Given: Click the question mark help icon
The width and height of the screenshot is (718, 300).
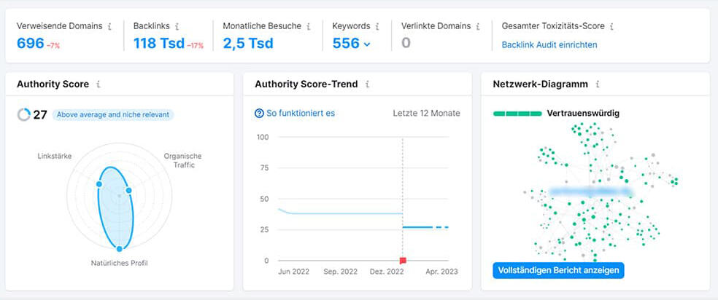Looking at the screenshot, I should click(x=259, y=113).
